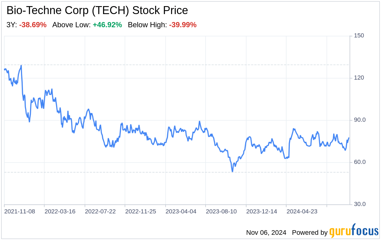Select the 3Y -38.69% return value
Viewport: 381px width, 240px height.
click(33, 25)
